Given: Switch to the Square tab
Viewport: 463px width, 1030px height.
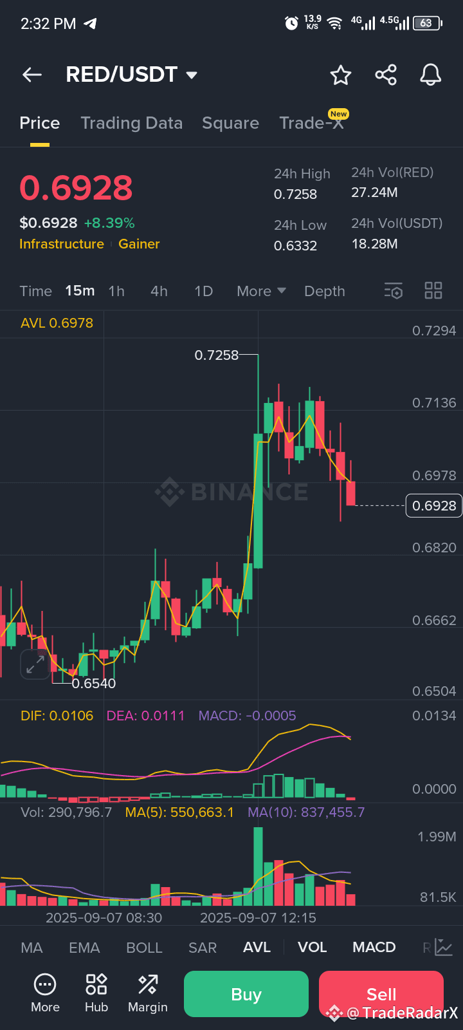Looking at the screenshot, I should click(230, 123).
